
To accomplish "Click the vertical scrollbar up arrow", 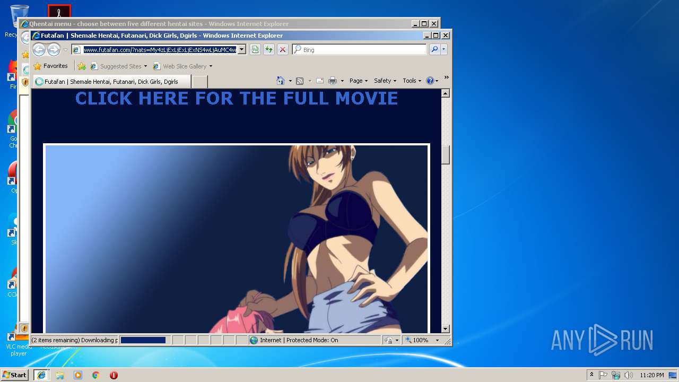I will 446,93.
